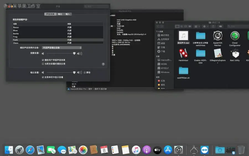The width and height of the screenshot is (249, 156).
Task: Open the Finder share button
Action: pos(213,26)
